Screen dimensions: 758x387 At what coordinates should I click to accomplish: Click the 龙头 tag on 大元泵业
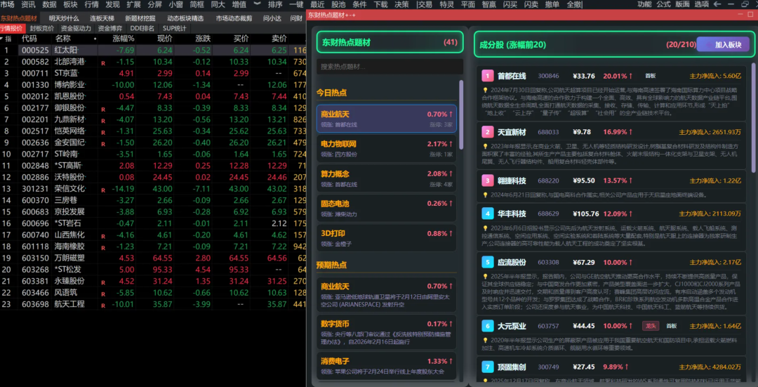point(650,326)
